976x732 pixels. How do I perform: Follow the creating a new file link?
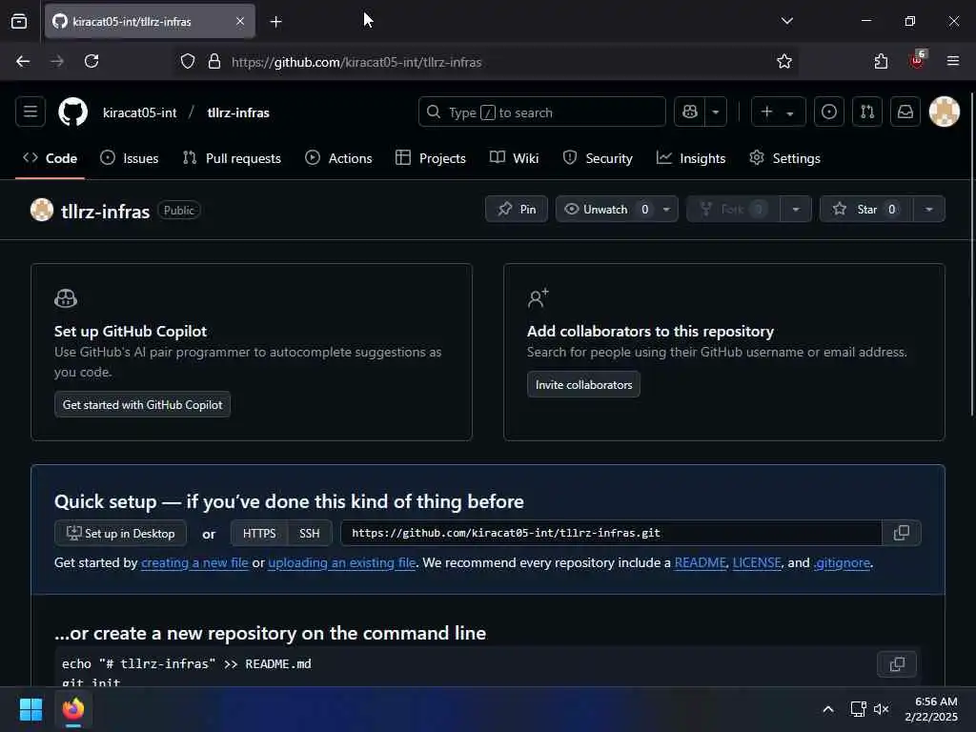pyautogui.click(x=194, y=562)
